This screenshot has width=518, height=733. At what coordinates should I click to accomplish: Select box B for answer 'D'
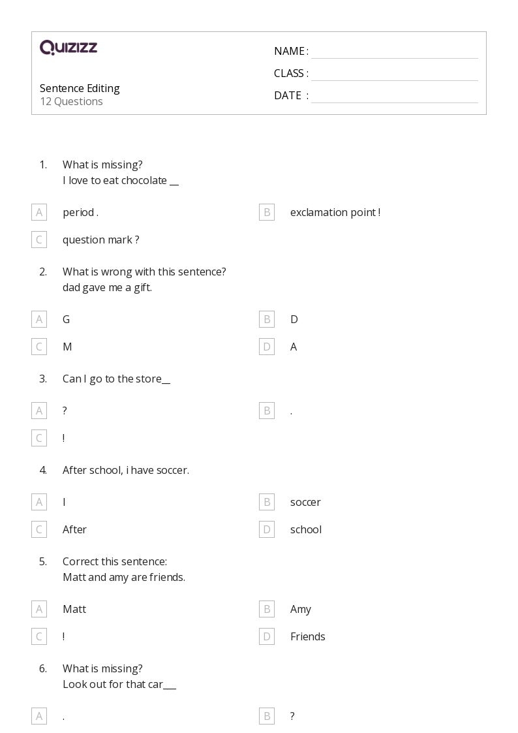pos(267,319)
